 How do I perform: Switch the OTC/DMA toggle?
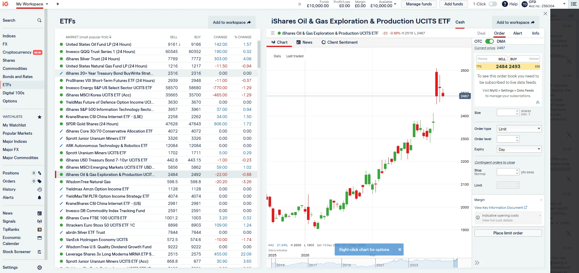[x=490, y=41]
